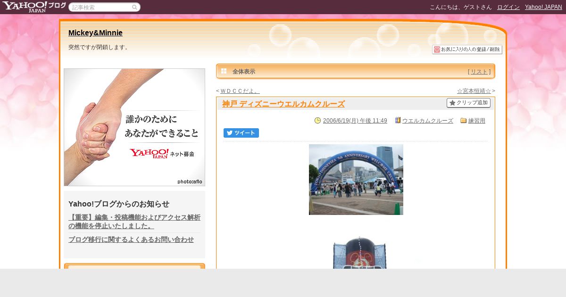Go to next post ☆宮本恒靖☆
This screenshot has width=566, height=297.
point(474,91)
